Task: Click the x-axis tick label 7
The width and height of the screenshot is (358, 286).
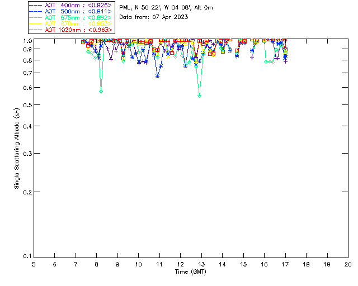Action: (x=76, y=264)
